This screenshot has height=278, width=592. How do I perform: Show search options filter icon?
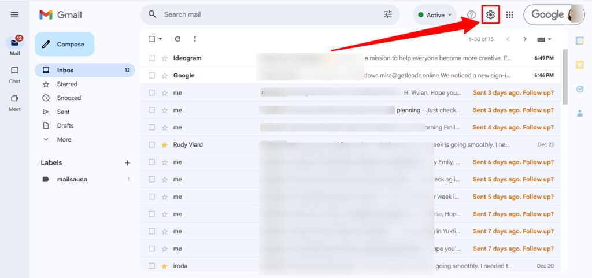(x=387, y=15)
